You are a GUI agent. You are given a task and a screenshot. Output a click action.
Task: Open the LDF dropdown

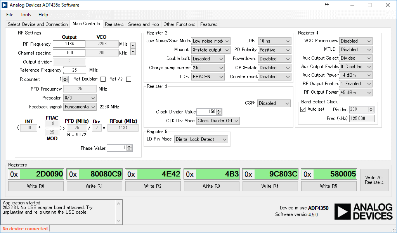click(208, 77)
